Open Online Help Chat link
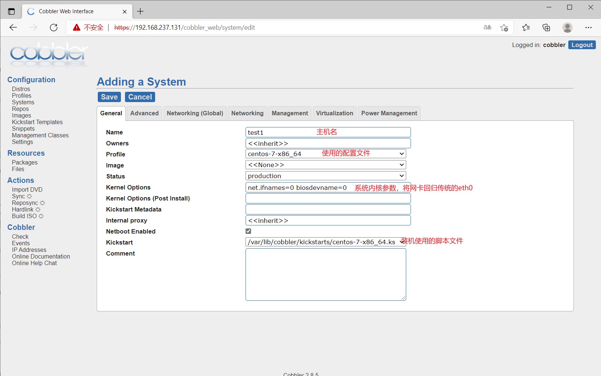 click(34, 263)
